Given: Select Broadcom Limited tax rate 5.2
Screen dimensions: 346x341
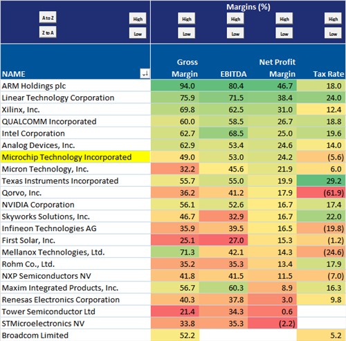Looking at the screenshot, I should 321,335.
